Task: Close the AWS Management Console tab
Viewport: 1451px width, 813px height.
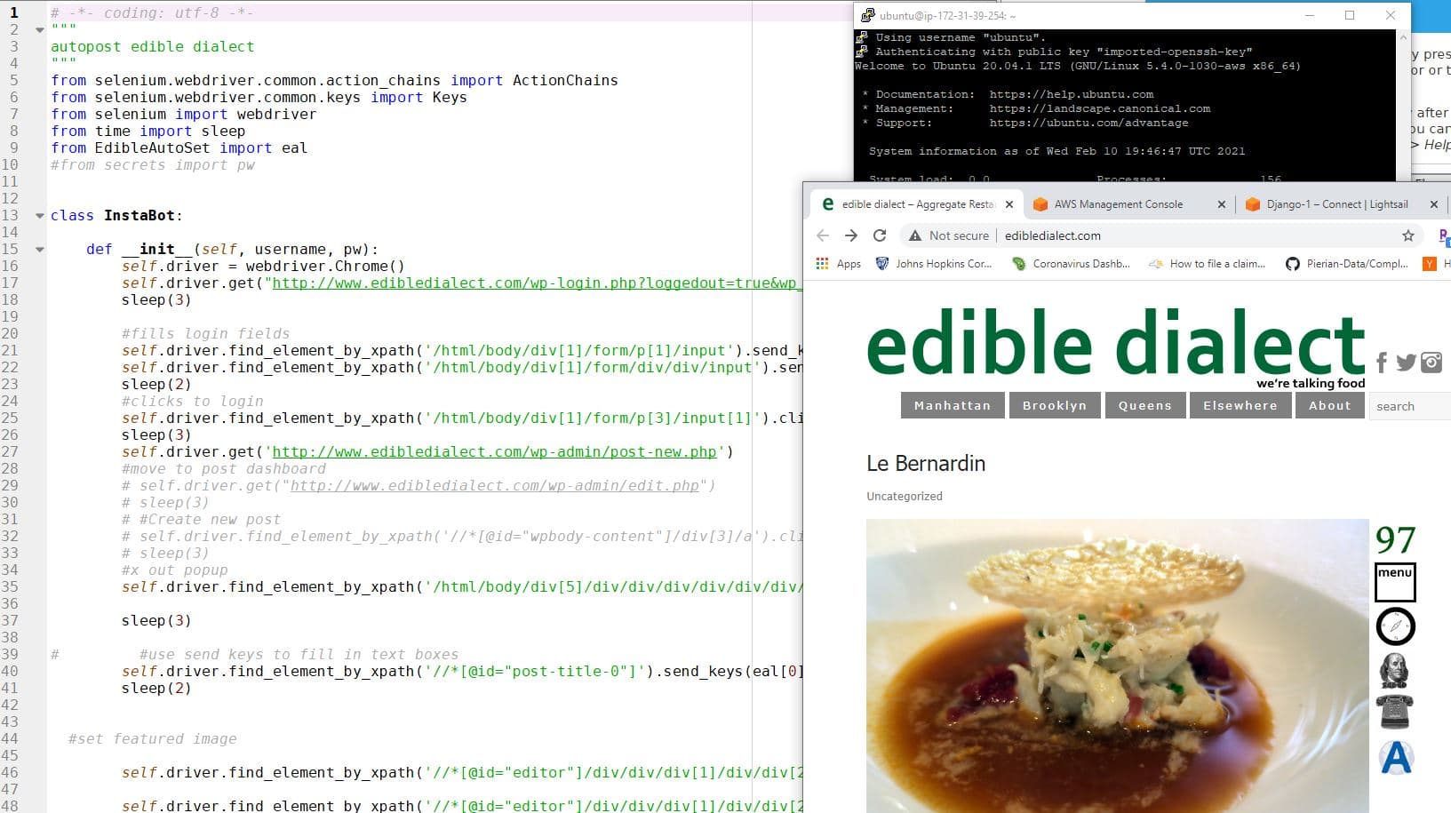Action: (x=1222, y=204)
